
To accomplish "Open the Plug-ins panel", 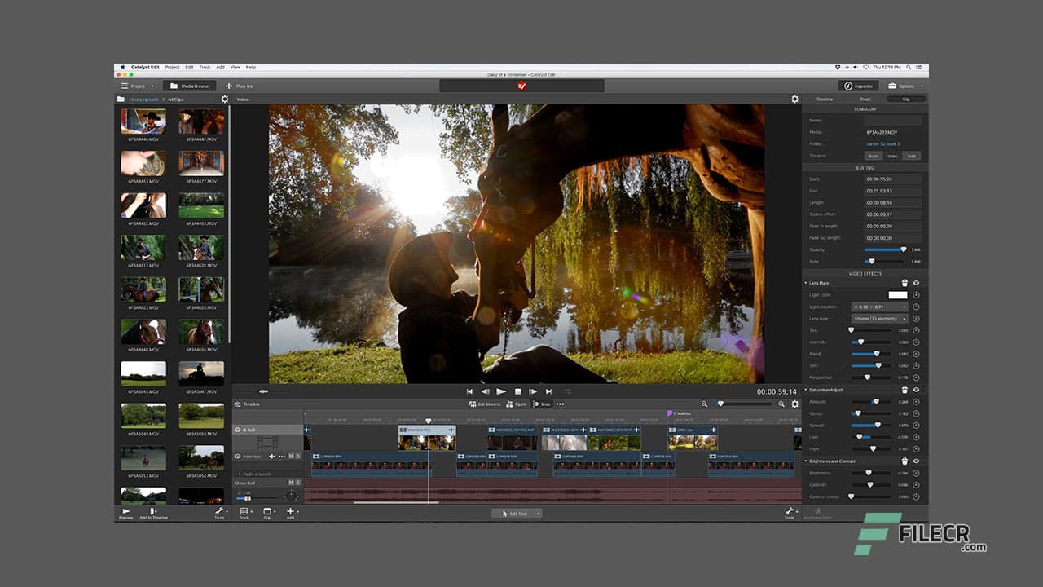I will point(240,86).
